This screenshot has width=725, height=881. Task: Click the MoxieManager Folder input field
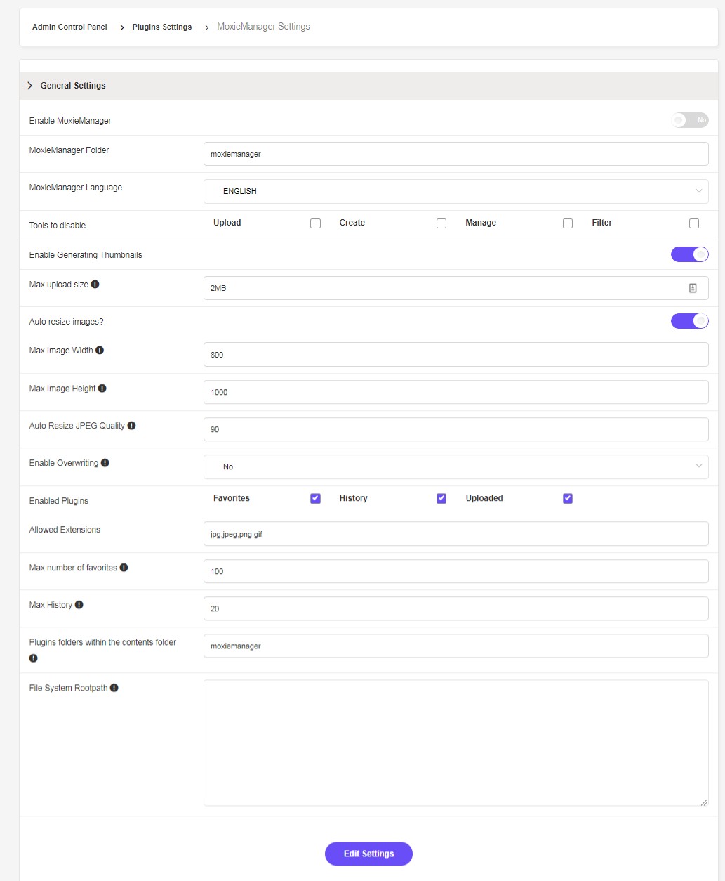click(x=456, y=154)
